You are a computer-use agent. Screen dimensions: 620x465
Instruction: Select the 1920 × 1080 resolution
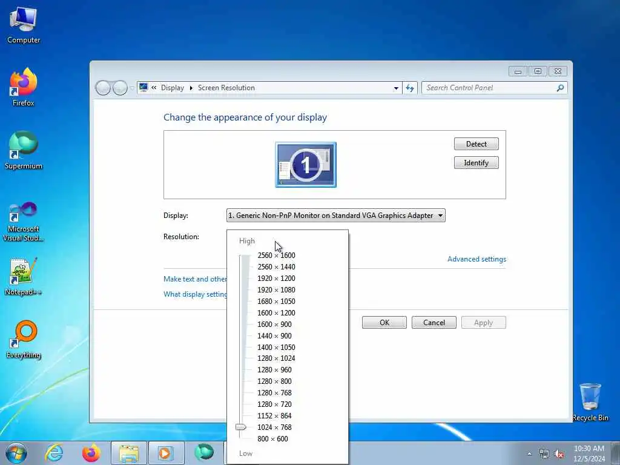click(x=276, y=290)
